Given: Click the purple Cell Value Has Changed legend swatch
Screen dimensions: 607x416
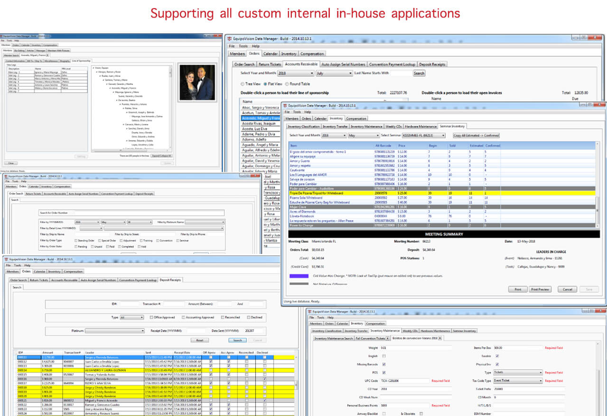Looking at the screenshot, I should [299, 275].
